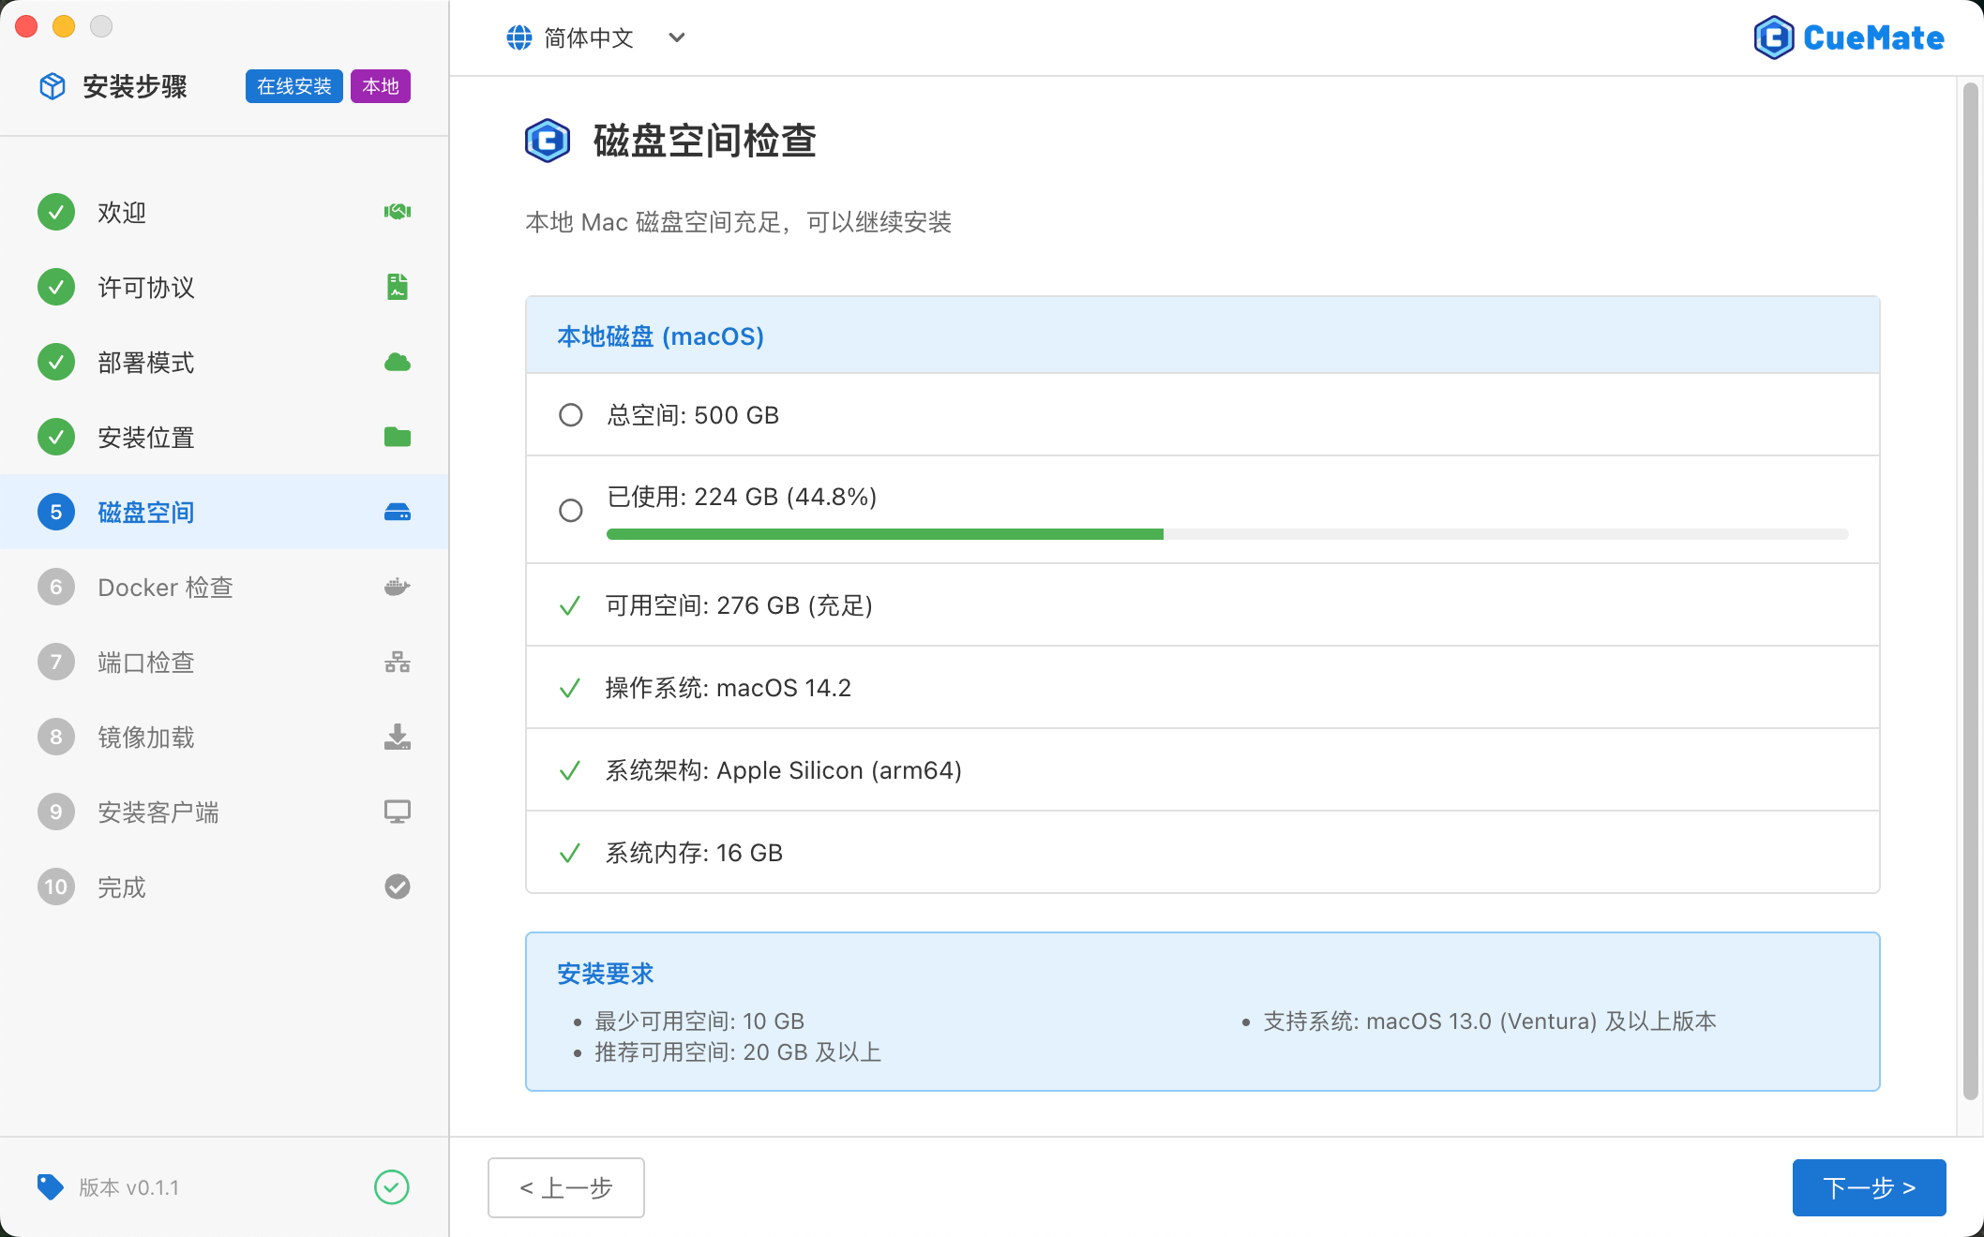1984x1237 pixels.
Task: Switch to the 在线安装 tab
Action: click(x=293, y=85)
